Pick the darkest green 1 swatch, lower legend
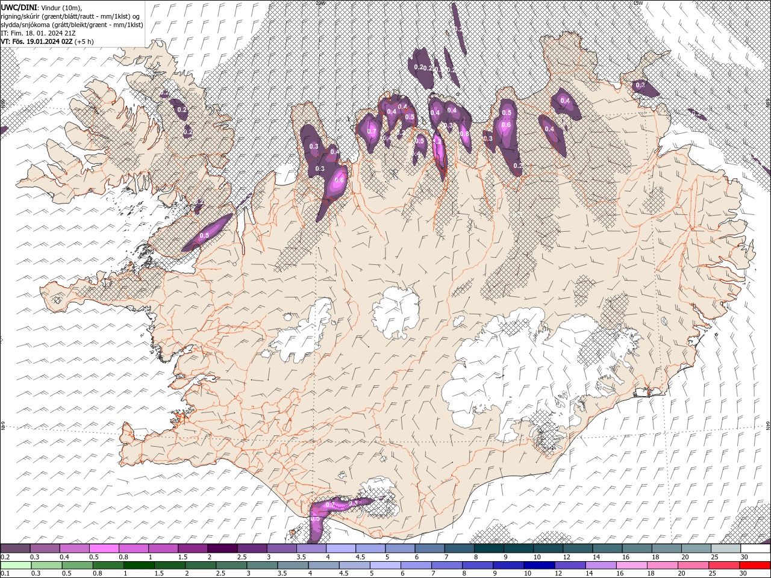The image size is (771, 578). point(139,565)
